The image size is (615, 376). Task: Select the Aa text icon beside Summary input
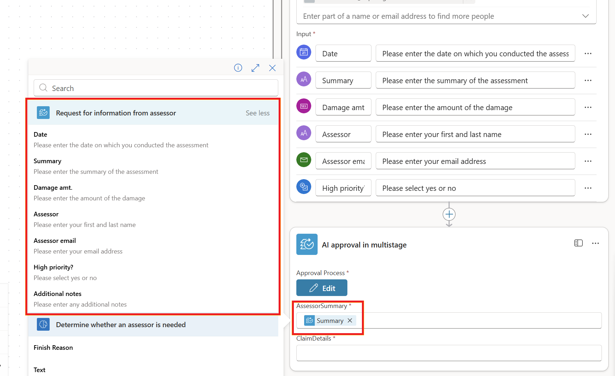tap(304, 79)
